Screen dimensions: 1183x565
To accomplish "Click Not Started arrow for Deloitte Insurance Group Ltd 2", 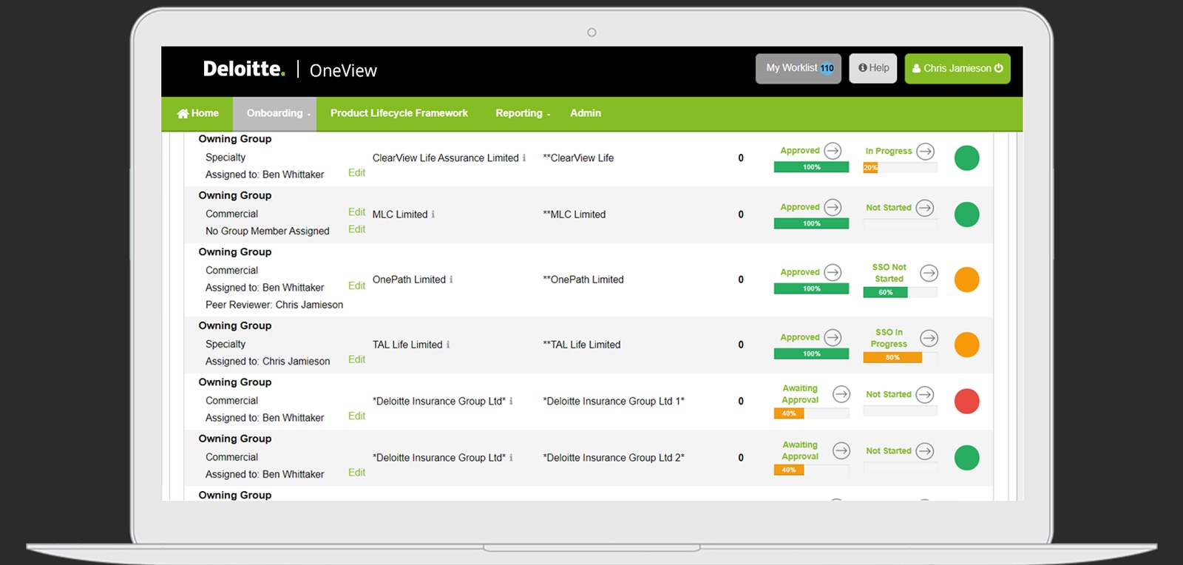I will (925, 451).
